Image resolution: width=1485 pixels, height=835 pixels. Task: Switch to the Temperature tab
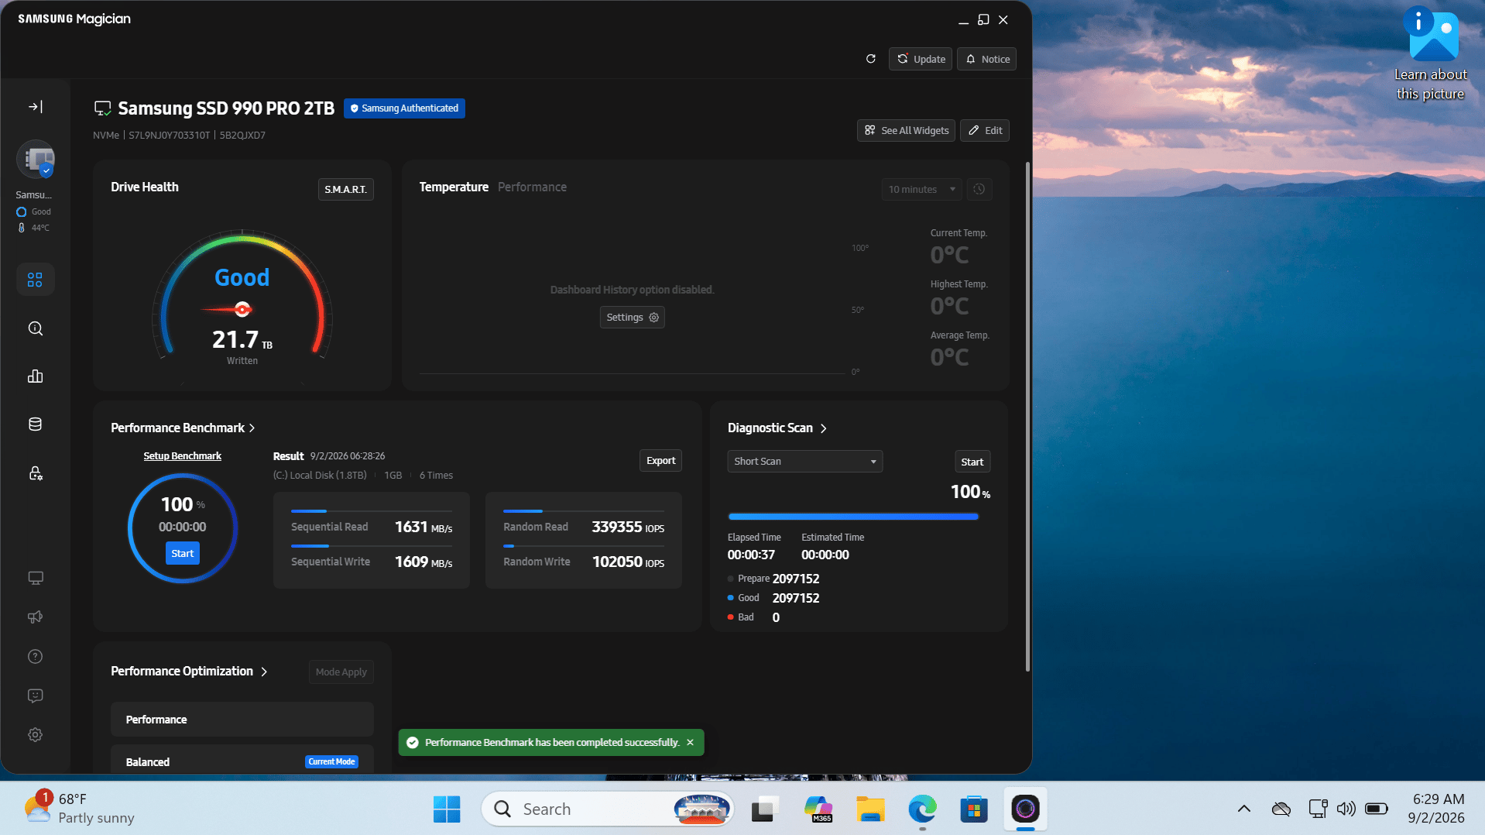coord(454,187)
